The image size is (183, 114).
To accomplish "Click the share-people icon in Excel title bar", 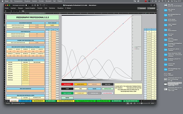I will 154,5.
